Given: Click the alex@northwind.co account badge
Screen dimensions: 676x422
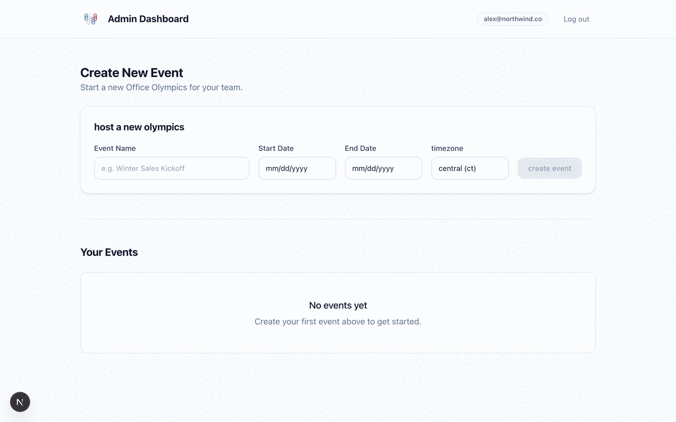Looking at the screenshot, I should click(512, 19).
